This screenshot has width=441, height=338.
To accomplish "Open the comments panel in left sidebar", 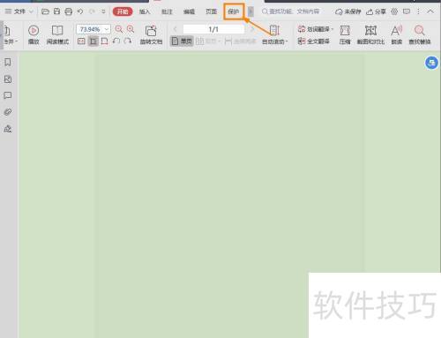I will pos(8,95).
